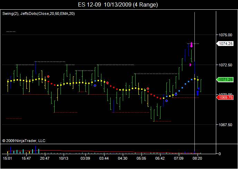Click the 05:05 time axis label

(x=141, y=159)
